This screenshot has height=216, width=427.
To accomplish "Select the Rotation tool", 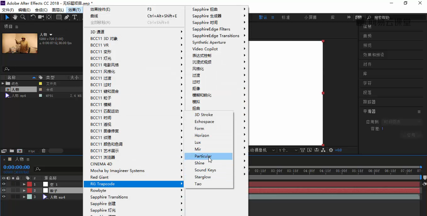I will [x=33, y=17].
